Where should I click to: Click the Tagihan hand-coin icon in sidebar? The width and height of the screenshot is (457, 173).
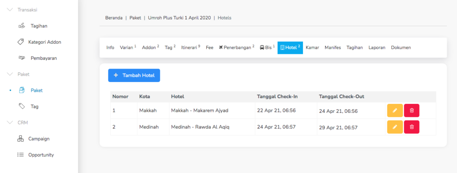(x=21, y=26)
